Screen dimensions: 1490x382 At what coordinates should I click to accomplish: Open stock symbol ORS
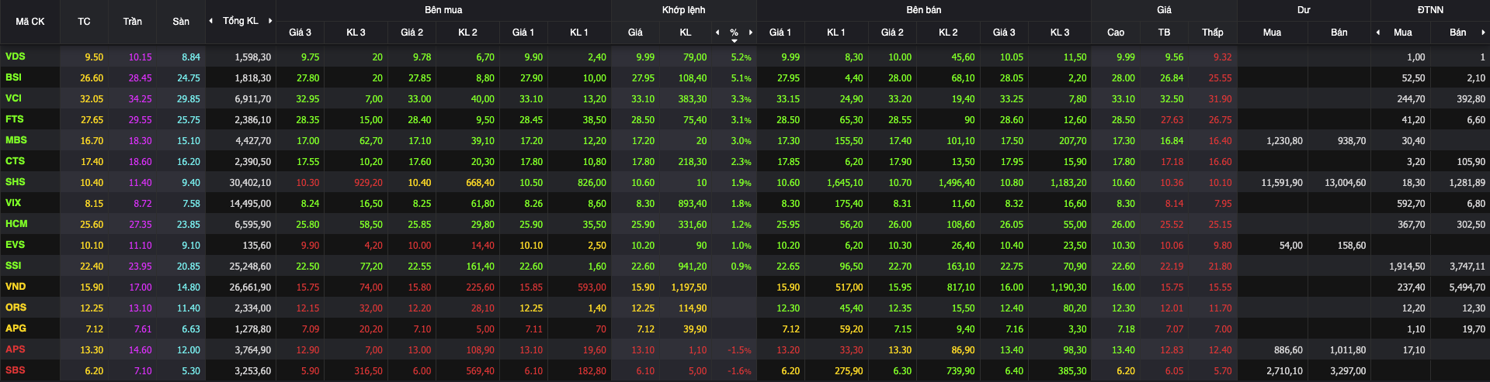[x=16, y=308]
